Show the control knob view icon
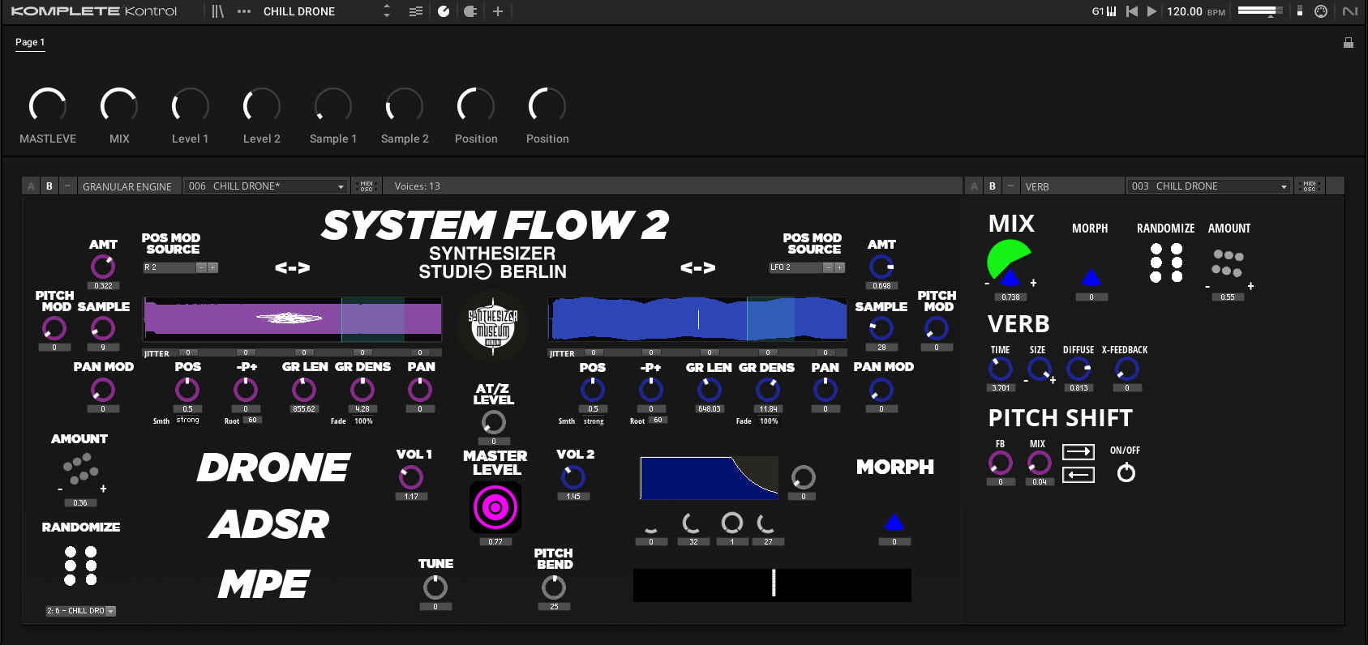Screen dimensions: 1368x645 pyautogui.click(x=444, y=11)
